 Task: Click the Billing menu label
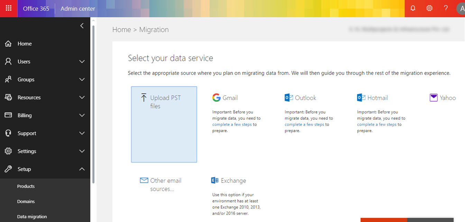(25, 115)
